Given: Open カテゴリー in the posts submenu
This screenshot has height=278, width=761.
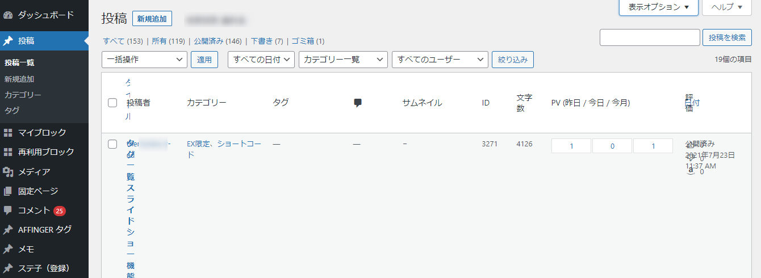Looking at the screenshot, I should click(23, 95).
